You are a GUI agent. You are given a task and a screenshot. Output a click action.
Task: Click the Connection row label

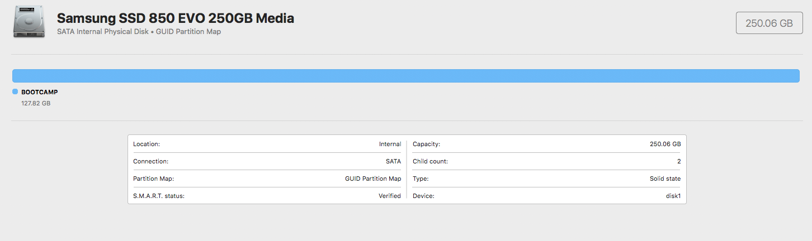tap(150, 161)
